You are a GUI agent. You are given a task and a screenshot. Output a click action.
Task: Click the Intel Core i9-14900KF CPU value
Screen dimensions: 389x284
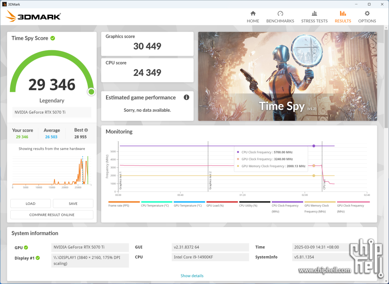pyautogui.click(x=210, y=257)
